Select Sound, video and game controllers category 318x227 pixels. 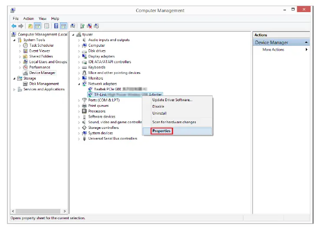pos(115,122)
